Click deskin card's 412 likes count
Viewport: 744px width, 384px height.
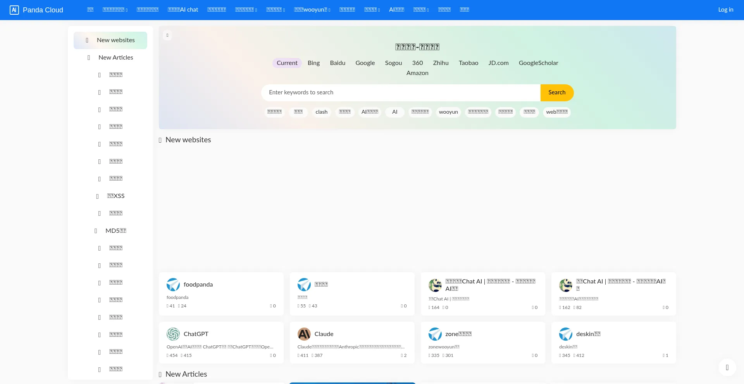[579, 356]
